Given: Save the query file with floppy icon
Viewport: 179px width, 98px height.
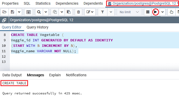Looking at the screenshot, I should [12, 12].
